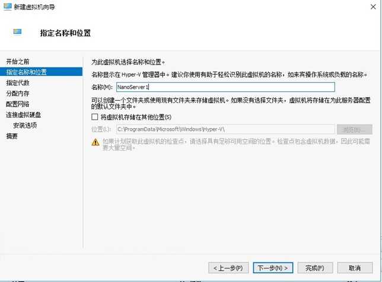The image size is (382, 282).
Task: Open the 安装选项 sub-step
Action: (25, 126)
